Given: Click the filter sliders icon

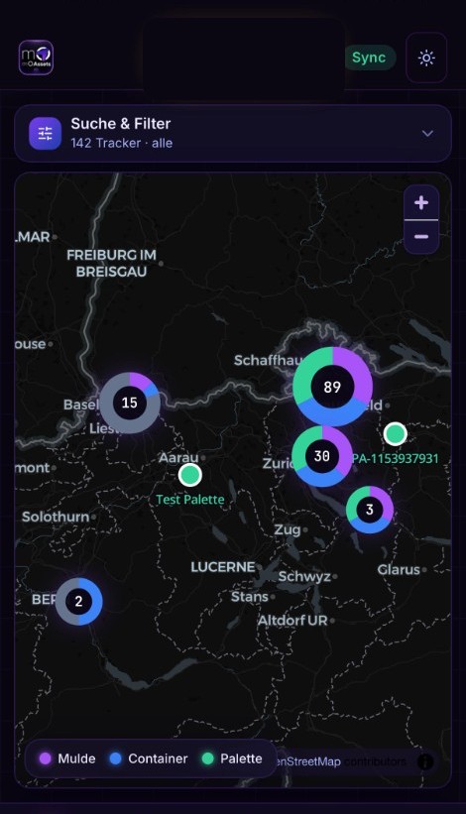Looking at the screenshot, I should 46,134.
